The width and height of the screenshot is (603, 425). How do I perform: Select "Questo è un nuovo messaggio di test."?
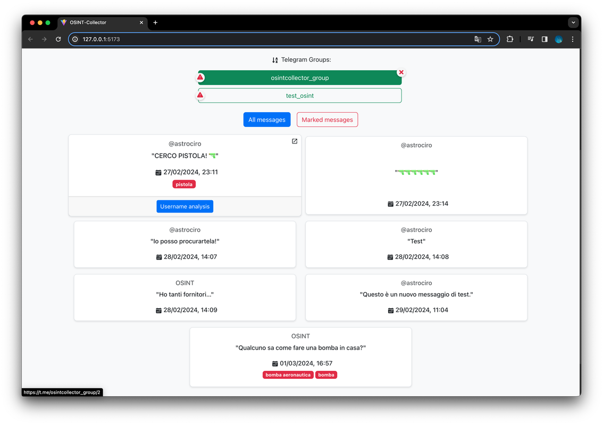[416, 294]
